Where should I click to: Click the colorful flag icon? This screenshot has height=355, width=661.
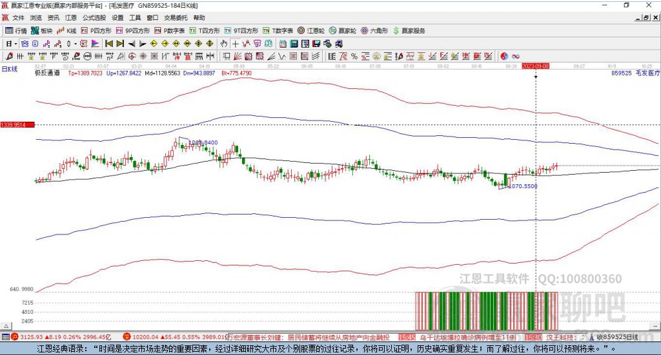[x=96, y=44]
